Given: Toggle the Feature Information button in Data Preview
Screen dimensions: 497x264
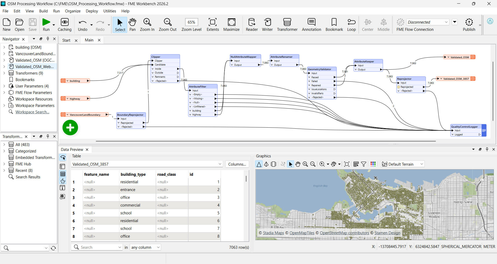Looking at the screenshot, I should click(63, 188).
